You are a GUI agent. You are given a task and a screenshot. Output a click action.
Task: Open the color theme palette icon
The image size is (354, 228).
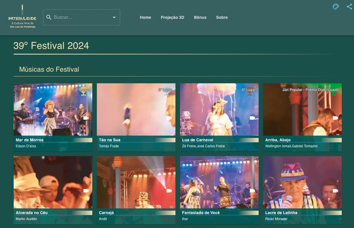pyautogui.click(x=336, y=7)
